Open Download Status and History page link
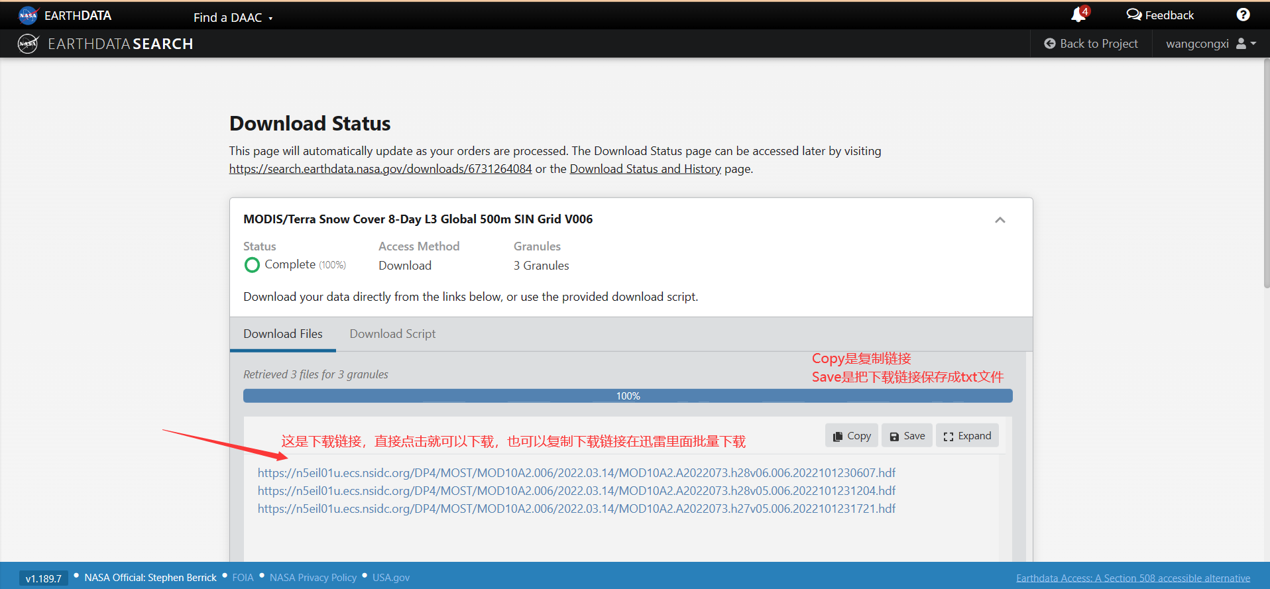 (646, 169)
